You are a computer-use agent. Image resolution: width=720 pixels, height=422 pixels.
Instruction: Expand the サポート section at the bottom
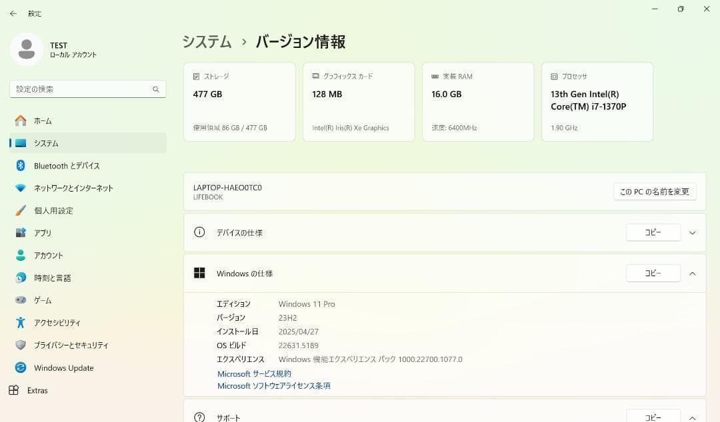tap(692, 416)
